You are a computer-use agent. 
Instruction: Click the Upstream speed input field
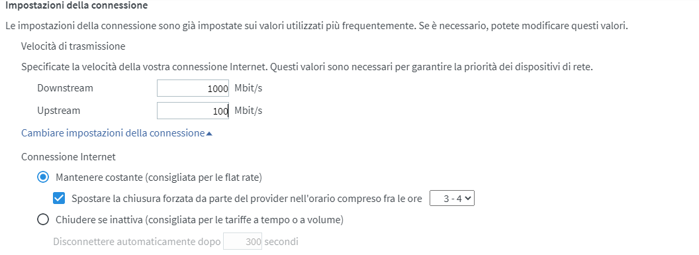(x=193, y=111)
